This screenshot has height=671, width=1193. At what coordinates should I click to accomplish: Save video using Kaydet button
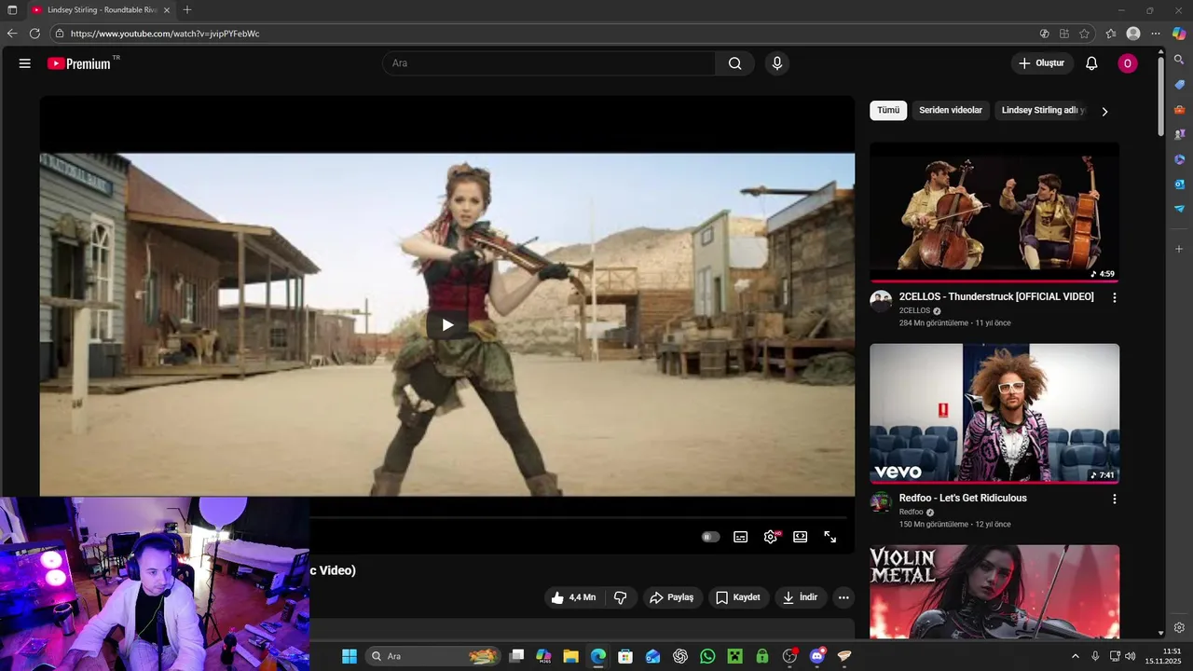tap(738, 597)
